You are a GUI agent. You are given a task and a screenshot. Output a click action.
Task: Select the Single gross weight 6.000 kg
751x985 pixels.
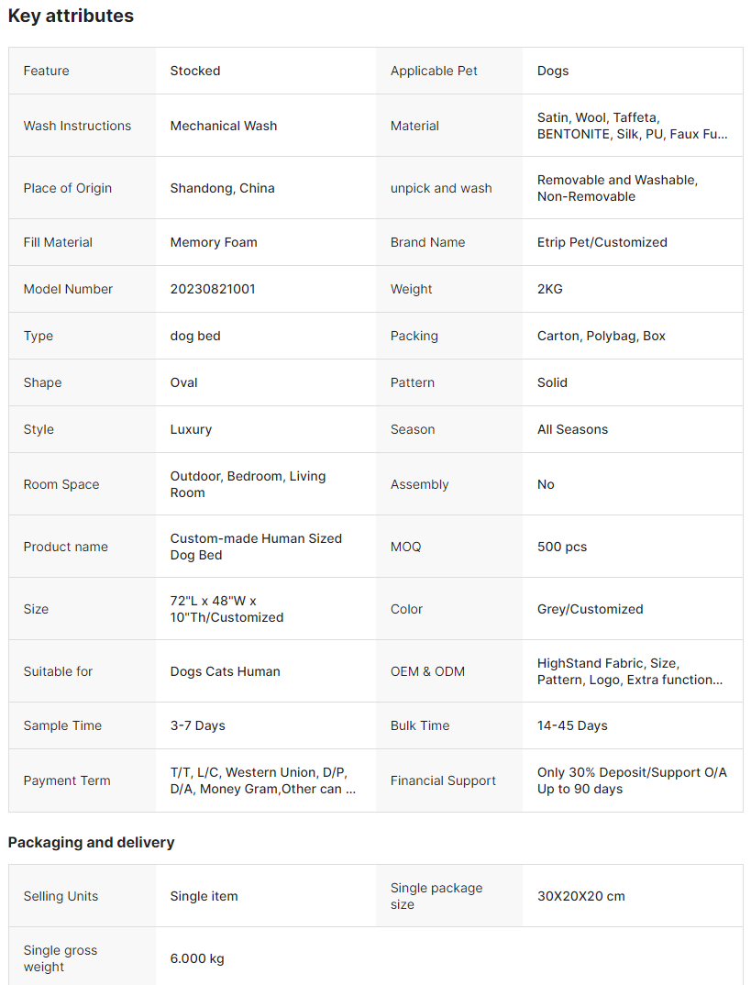[x=197, y=958]
